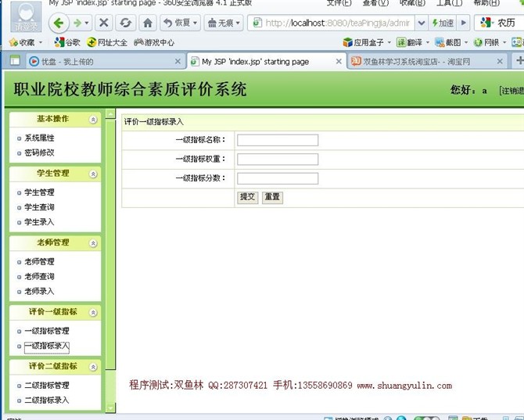Open the 查看 menu
This screenshot has width=524, height=420.
375,3
